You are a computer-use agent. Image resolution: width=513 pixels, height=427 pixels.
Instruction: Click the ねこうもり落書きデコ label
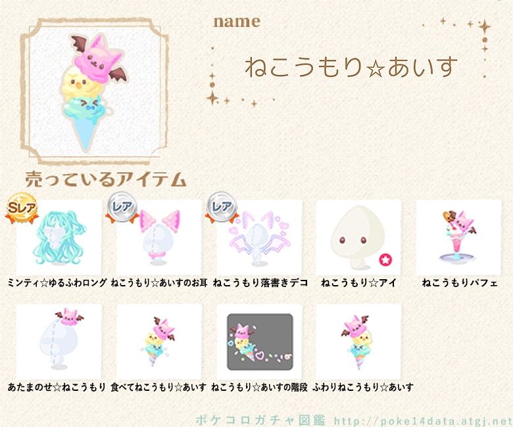click(260, 282)
